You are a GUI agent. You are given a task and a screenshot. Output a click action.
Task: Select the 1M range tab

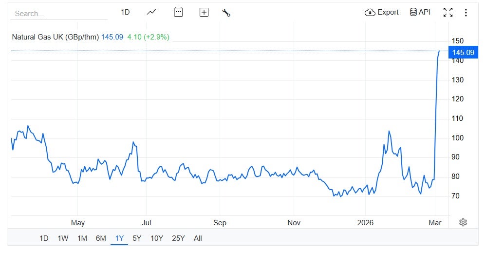tap(82, 238)
